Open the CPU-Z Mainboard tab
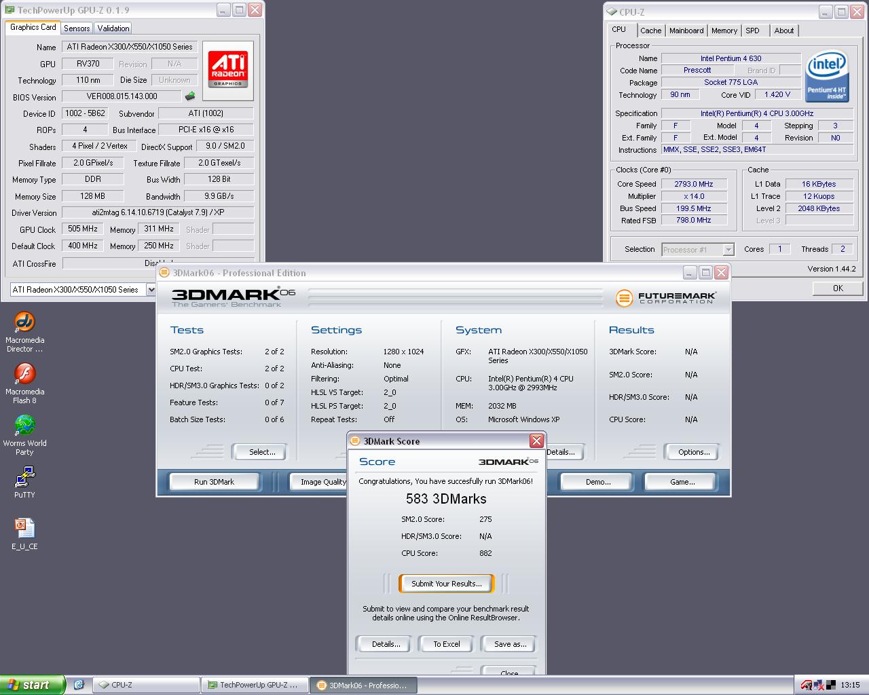 point(686,31)
